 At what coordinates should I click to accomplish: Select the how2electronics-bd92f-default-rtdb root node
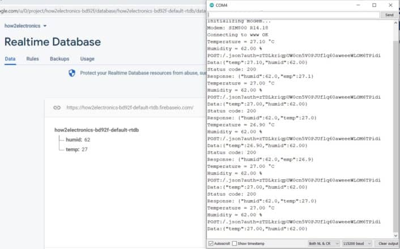click(97, 130)
